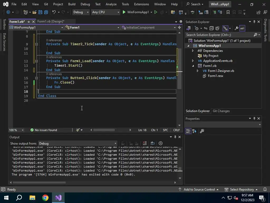Open the Any CPU platform dropdown
Viewport: 270px width, 203px height.
[105, 12]
